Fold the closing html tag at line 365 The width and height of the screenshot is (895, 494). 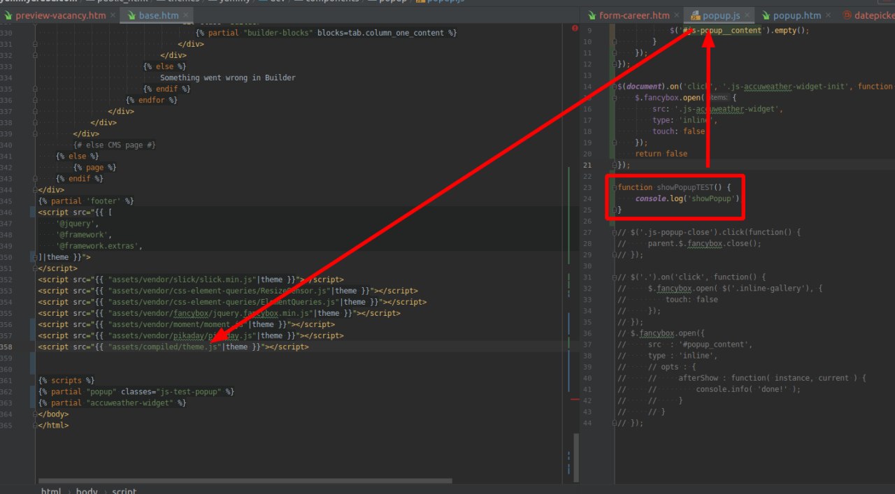(x=35, y=425)
